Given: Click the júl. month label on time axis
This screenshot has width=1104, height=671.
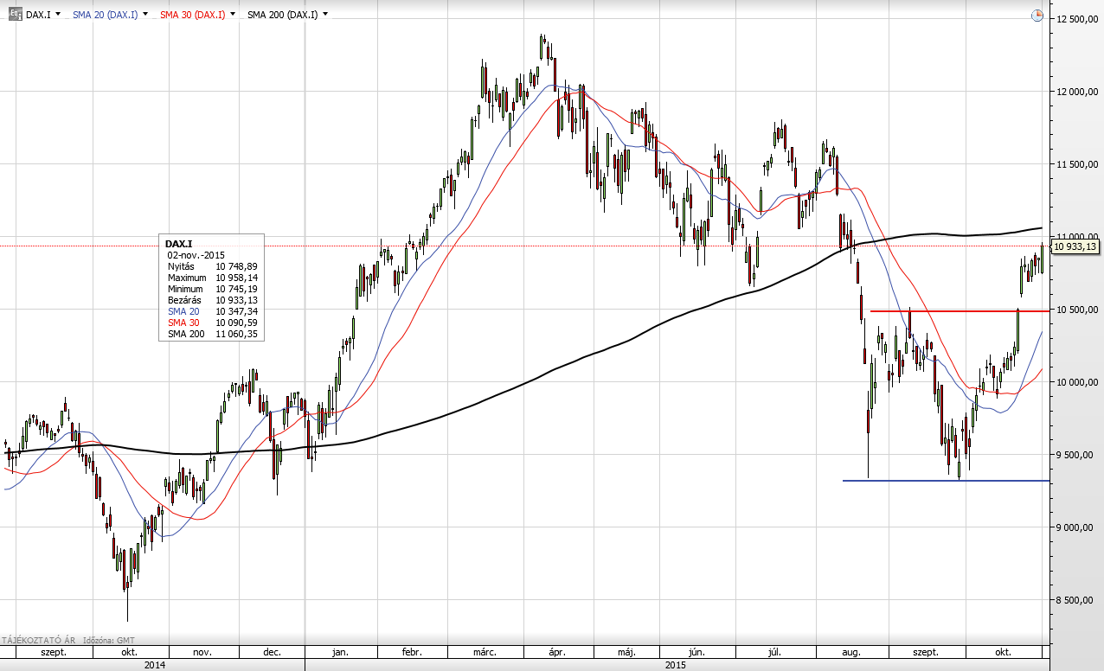Looking at the screenshot, I should (773, 653).
